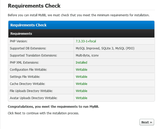Click the Supported DB Extensions: label
160x129 pixels.
(x=28, y=48)
